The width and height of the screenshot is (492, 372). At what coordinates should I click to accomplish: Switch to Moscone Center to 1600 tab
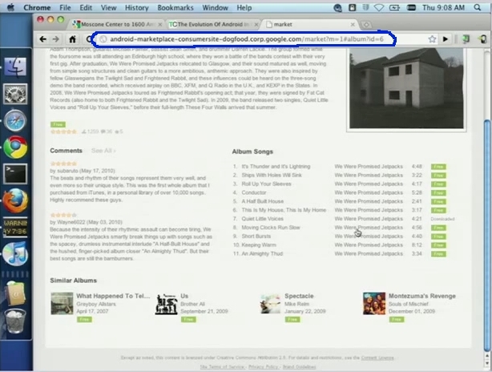tap(117, 25)
